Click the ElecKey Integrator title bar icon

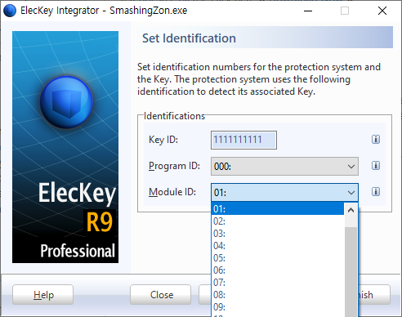coord(10,11)
